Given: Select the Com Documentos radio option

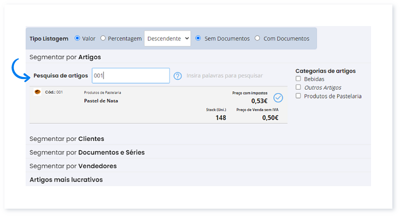Looking at the screenshot, I should pos(257,38).
